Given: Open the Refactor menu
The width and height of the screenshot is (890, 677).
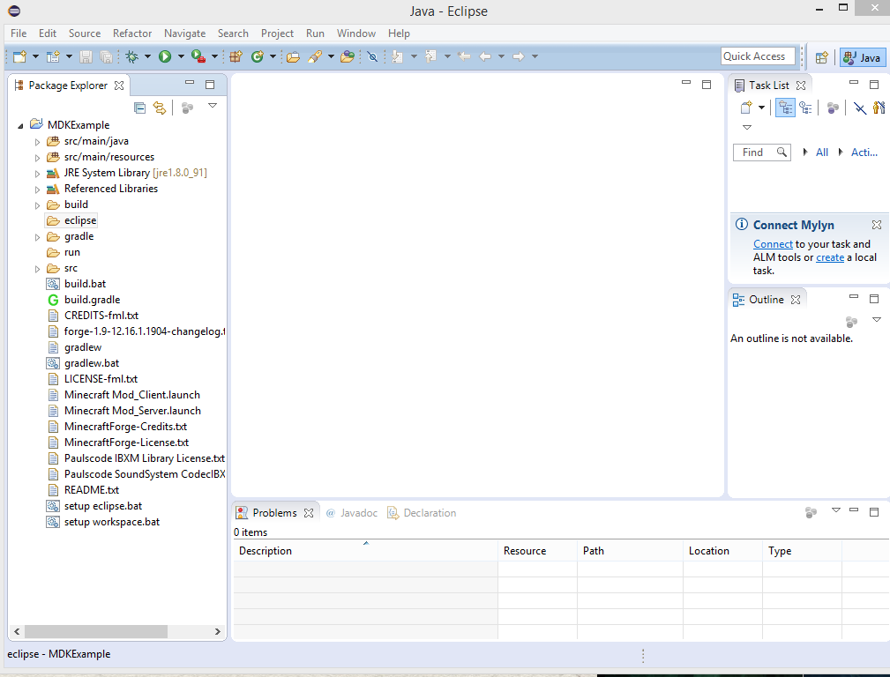Looking at the screenshot, I should click(132, 33).
